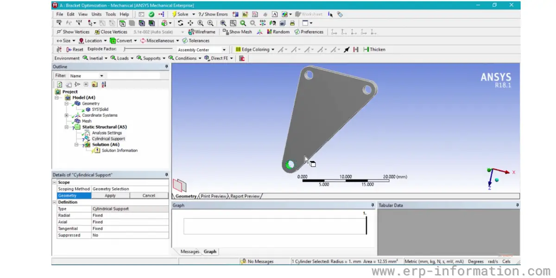Toggle Wireframe display mode

(202, 32)
